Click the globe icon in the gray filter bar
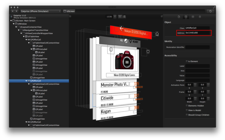Image resolution: width=225 pixels, height=140 pixels. pos(126,41)
